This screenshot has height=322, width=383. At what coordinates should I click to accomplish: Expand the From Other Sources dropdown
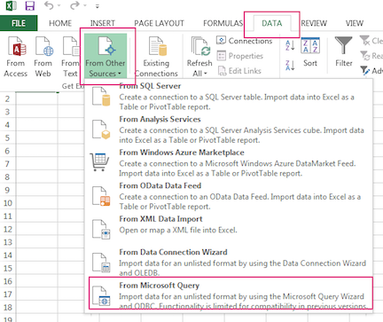pyautogui.click(x=106, y=57)
